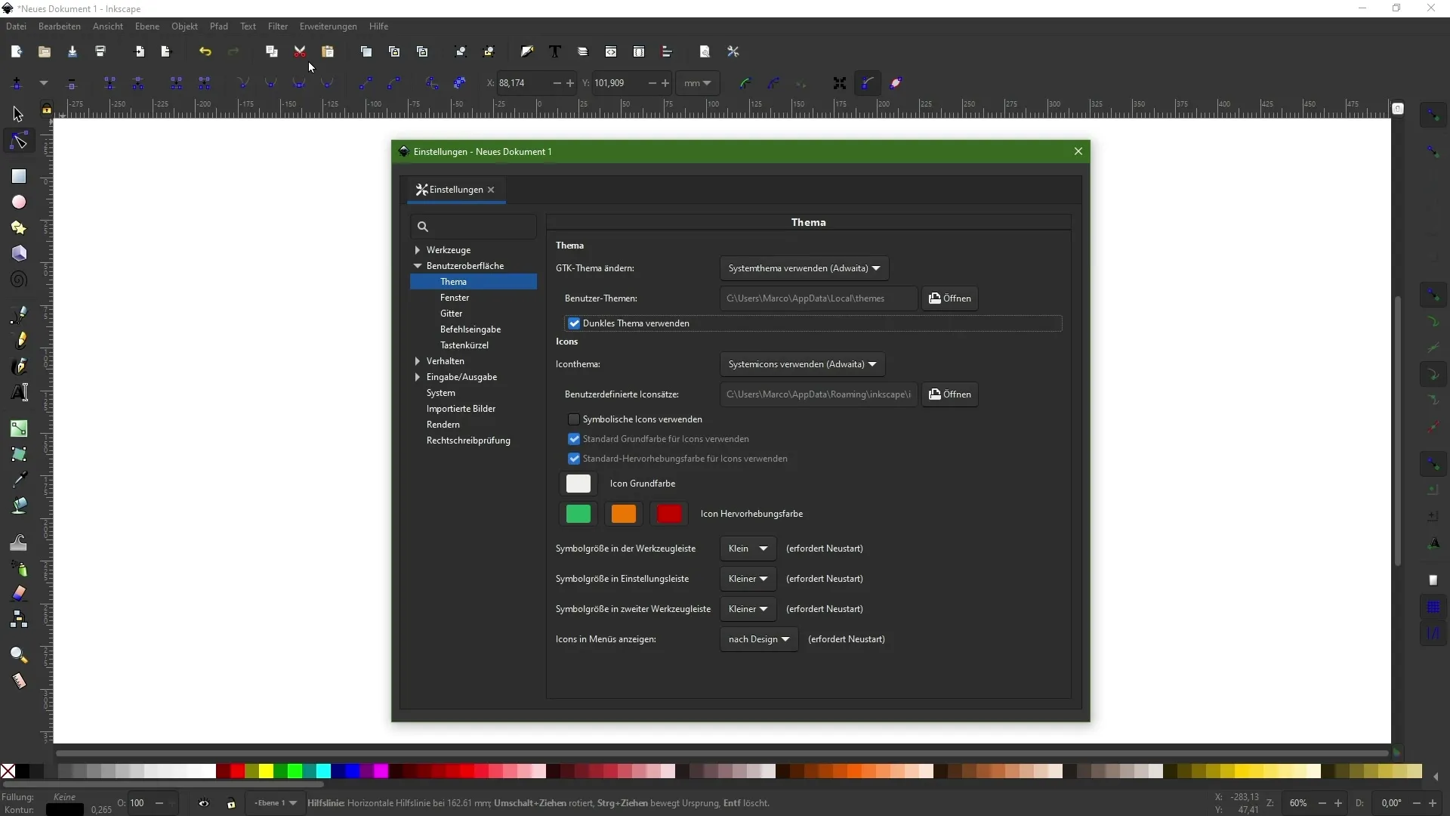Click the Benutzer-Themen path field
The image size is (1450, 816).
click(819, 298)
